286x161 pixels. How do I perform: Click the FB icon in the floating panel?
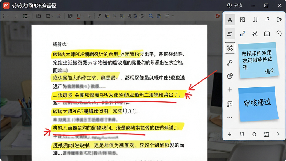242,20
